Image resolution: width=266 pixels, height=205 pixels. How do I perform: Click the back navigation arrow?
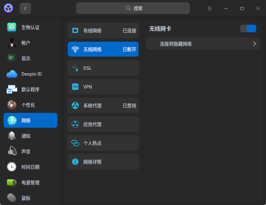click(x=25, y=8)
